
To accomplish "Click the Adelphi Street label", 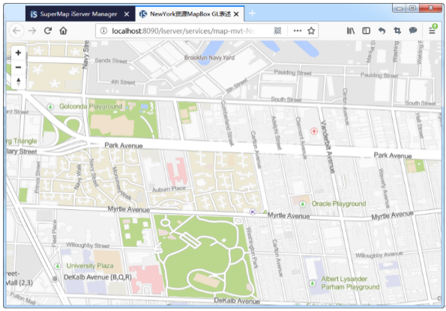I will pyautogui.click(x=276, y=132).
